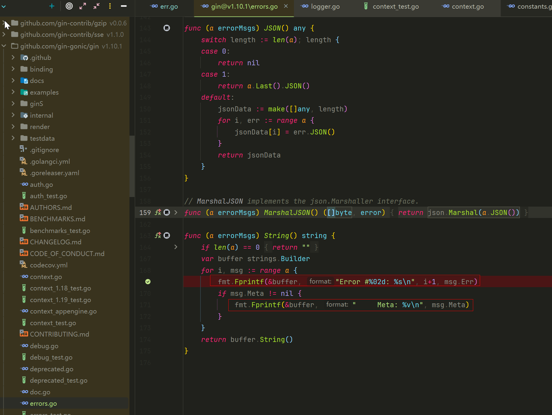Click the Collapse All arrows icon
Image resolution: width=552 pixels, height=415 pixels.
pyautogui.click(x=96, y=6)
